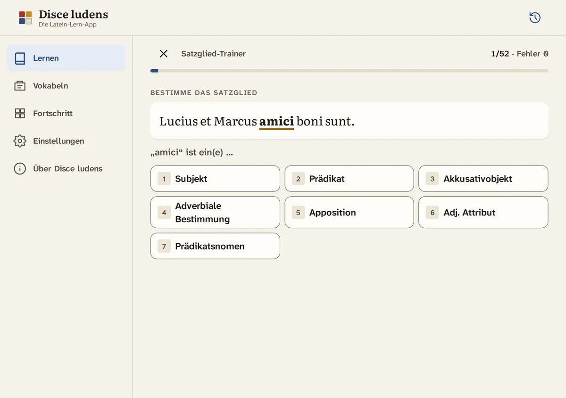Close the Satzglied-Trainer with the X
Viewport: 566px width, 398px height.
click(x=164, y=54)
